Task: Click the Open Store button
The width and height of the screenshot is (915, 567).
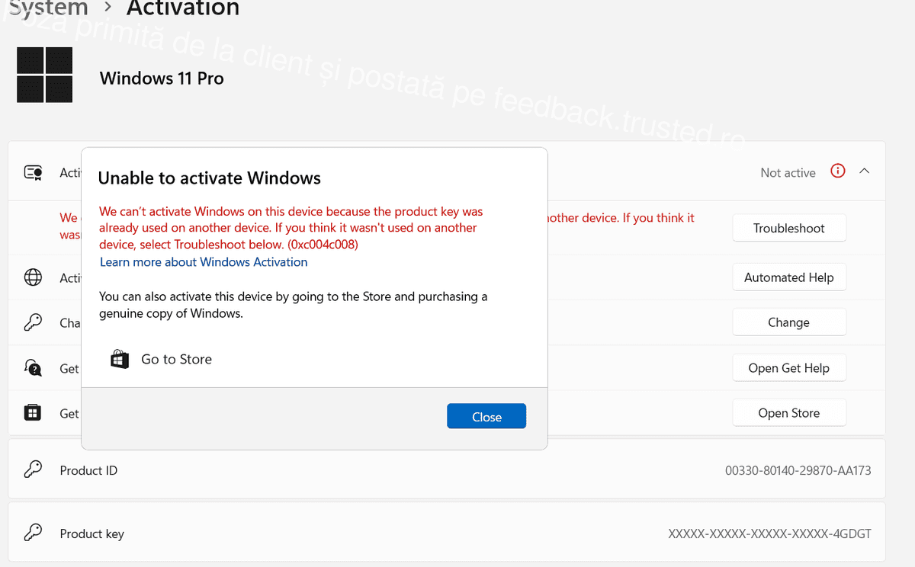Action: coord(789,413)
